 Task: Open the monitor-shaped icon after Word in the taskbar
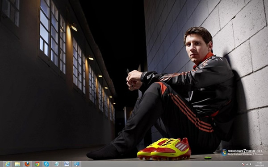76,164
